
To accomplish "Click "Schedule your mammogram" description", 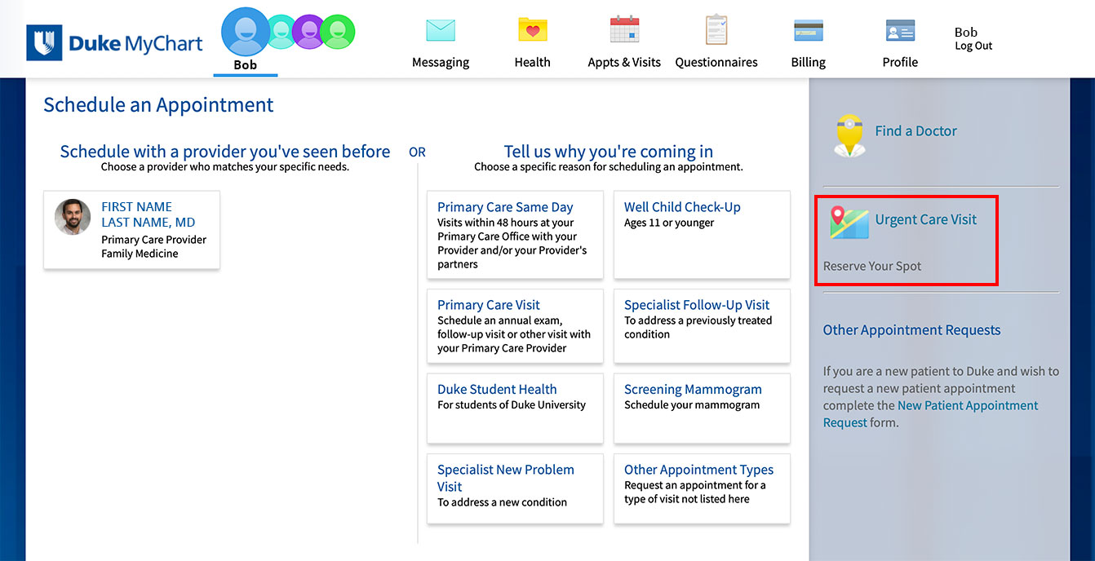I will [x=692, y=404].
